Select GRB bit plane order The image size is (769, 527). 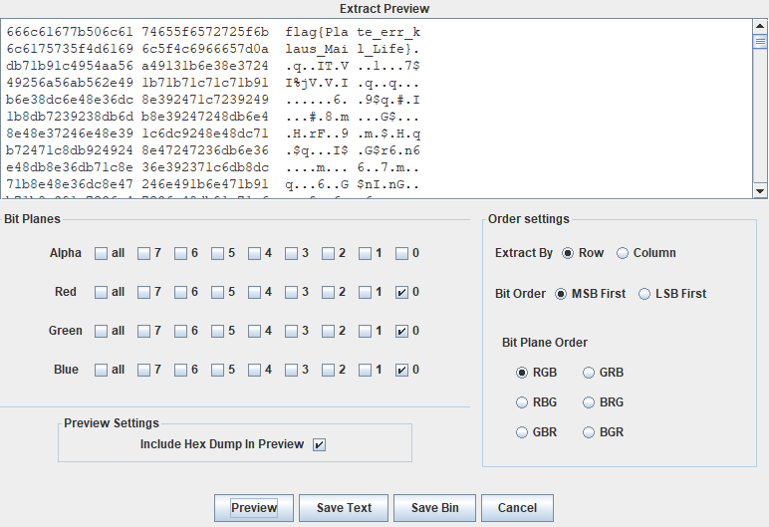[589, 373]
